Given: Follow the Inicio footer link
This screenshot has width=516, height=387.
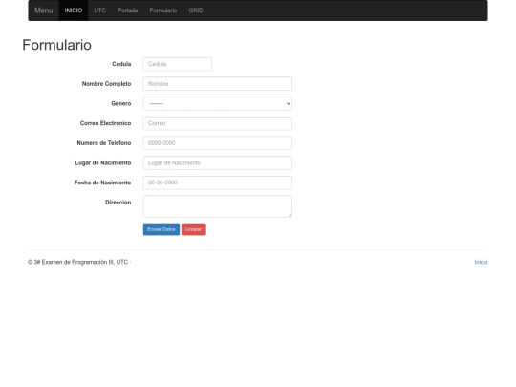Looking at the screenshot, I should coord(481,262).
